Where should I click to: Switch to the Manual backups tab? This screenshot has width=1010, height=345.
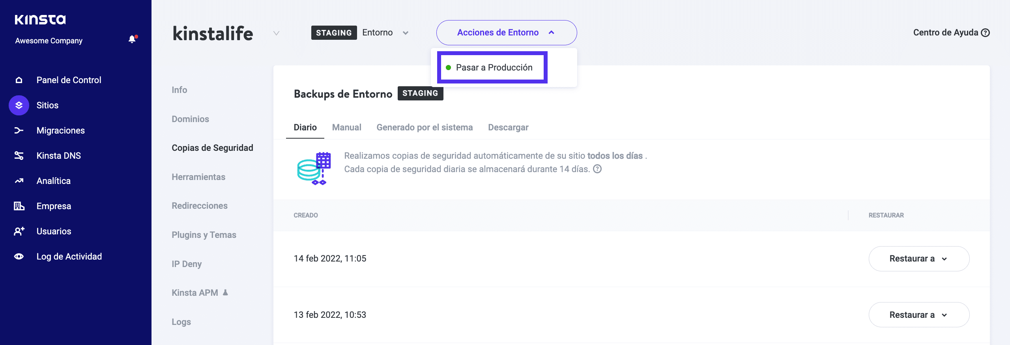[346, 127]
